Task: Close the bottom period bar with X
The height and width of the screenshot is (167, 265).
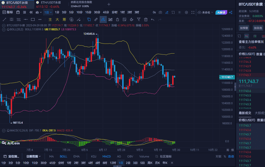Action: coord(172,163)
